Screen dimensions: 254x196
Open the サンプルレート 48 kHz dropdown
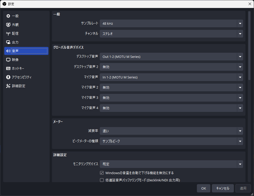coord(171,23)
